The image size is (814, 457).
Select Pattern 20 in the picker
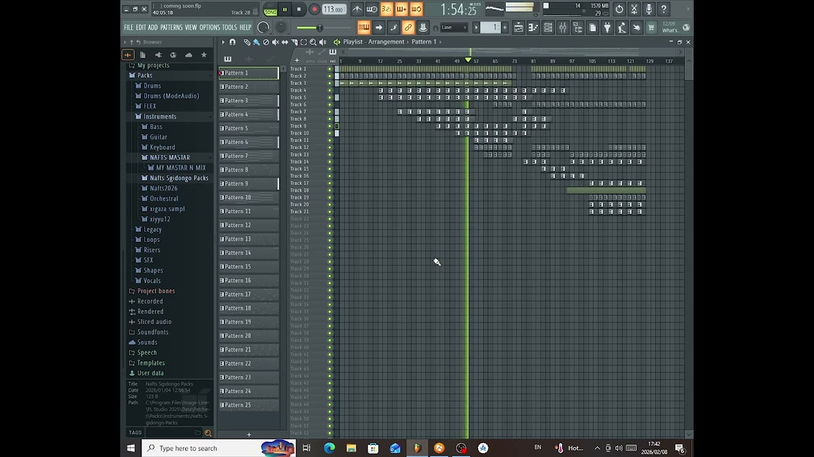[x=249, y=336]
